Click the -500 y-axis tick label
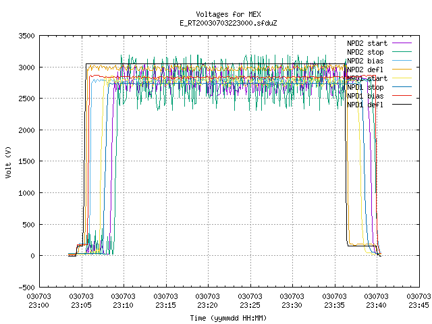Image resolution: width=432 pixels, height=324 pixels. (x=27, y=288)
